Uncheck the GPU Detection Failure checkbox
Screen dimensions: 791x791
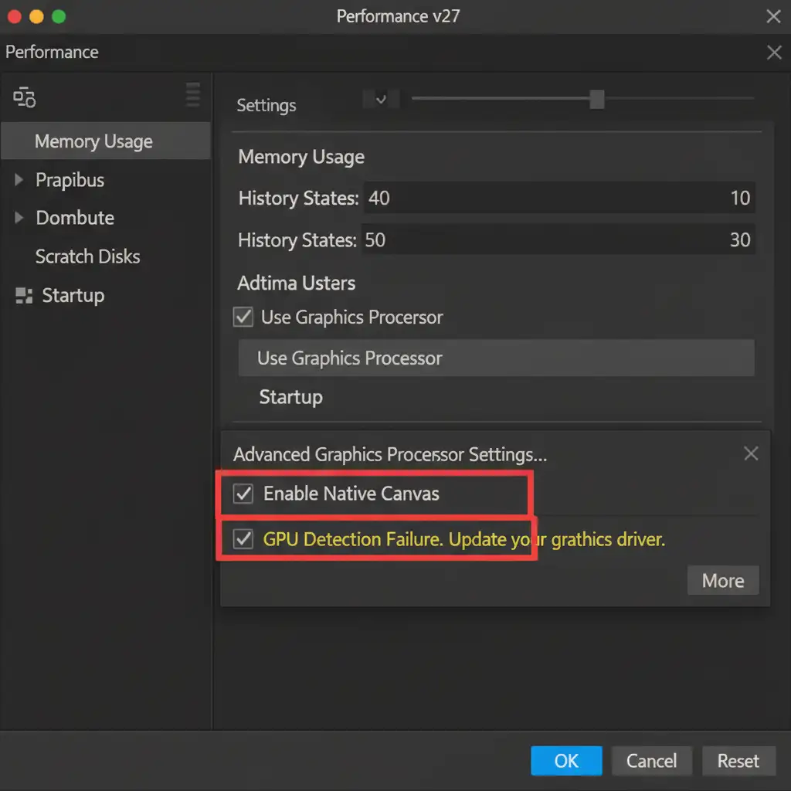243,539
